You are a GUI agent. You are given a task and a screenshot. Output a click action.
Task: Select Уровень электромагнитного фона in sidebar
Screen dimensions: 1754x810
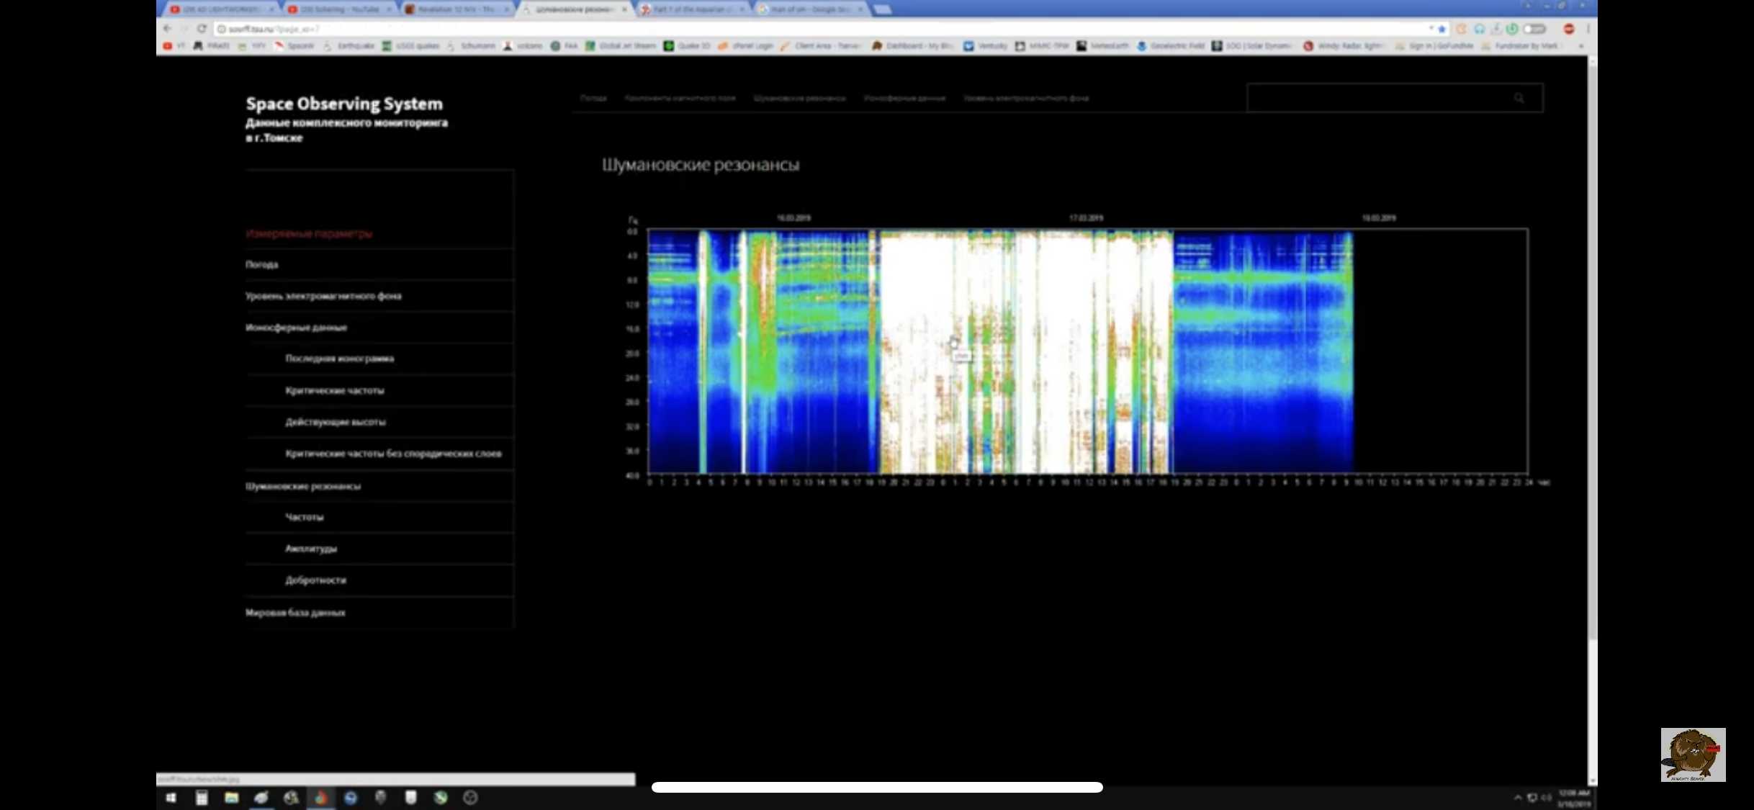(323, 296)
